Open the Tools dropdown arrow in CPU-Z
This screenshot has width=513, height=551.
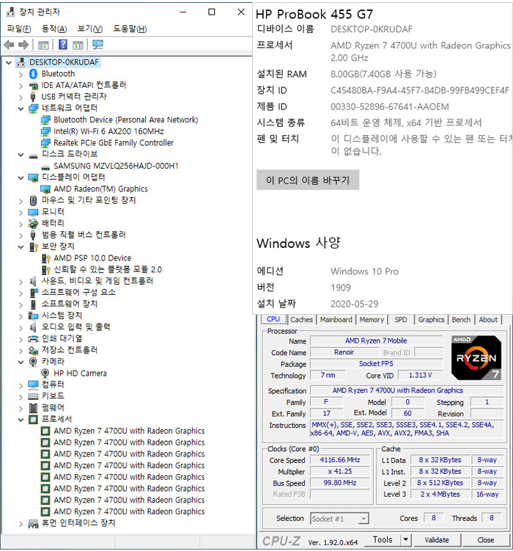405,539
